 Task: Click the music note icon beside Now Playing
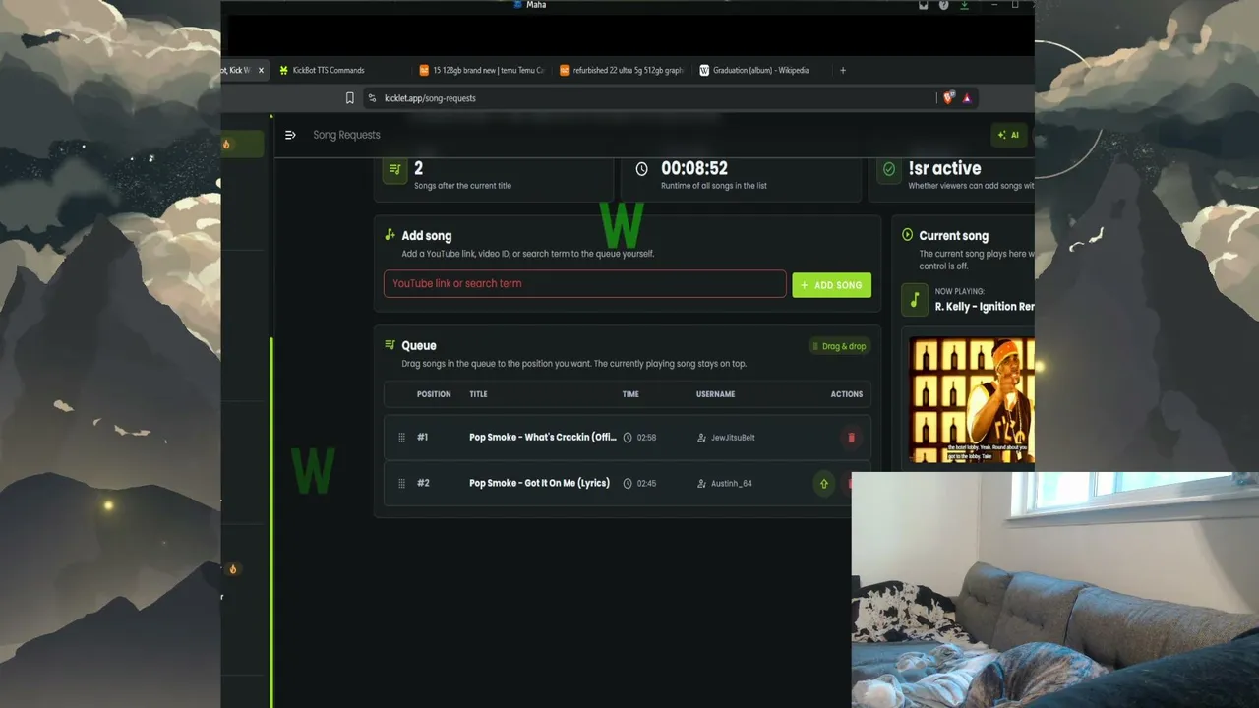coord(915,300)
